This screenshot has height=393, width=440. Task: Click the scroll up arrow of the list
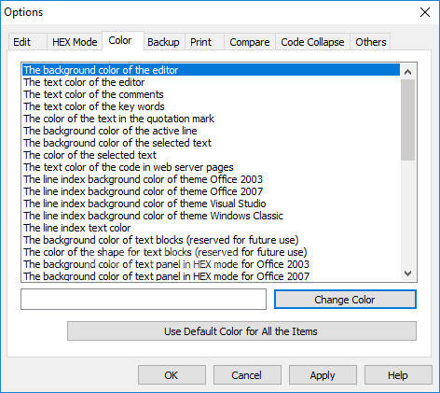click(x=407, y=72)
